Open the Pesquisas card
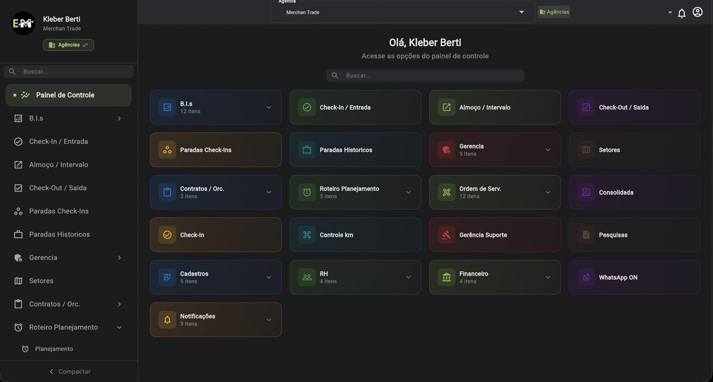This screenshot has height=382, width=713. 634,234
